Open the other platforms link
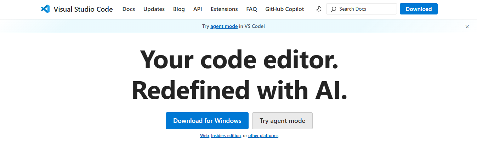Image resolution: width=477 pixels, height=155 pixels. [263, 136]
